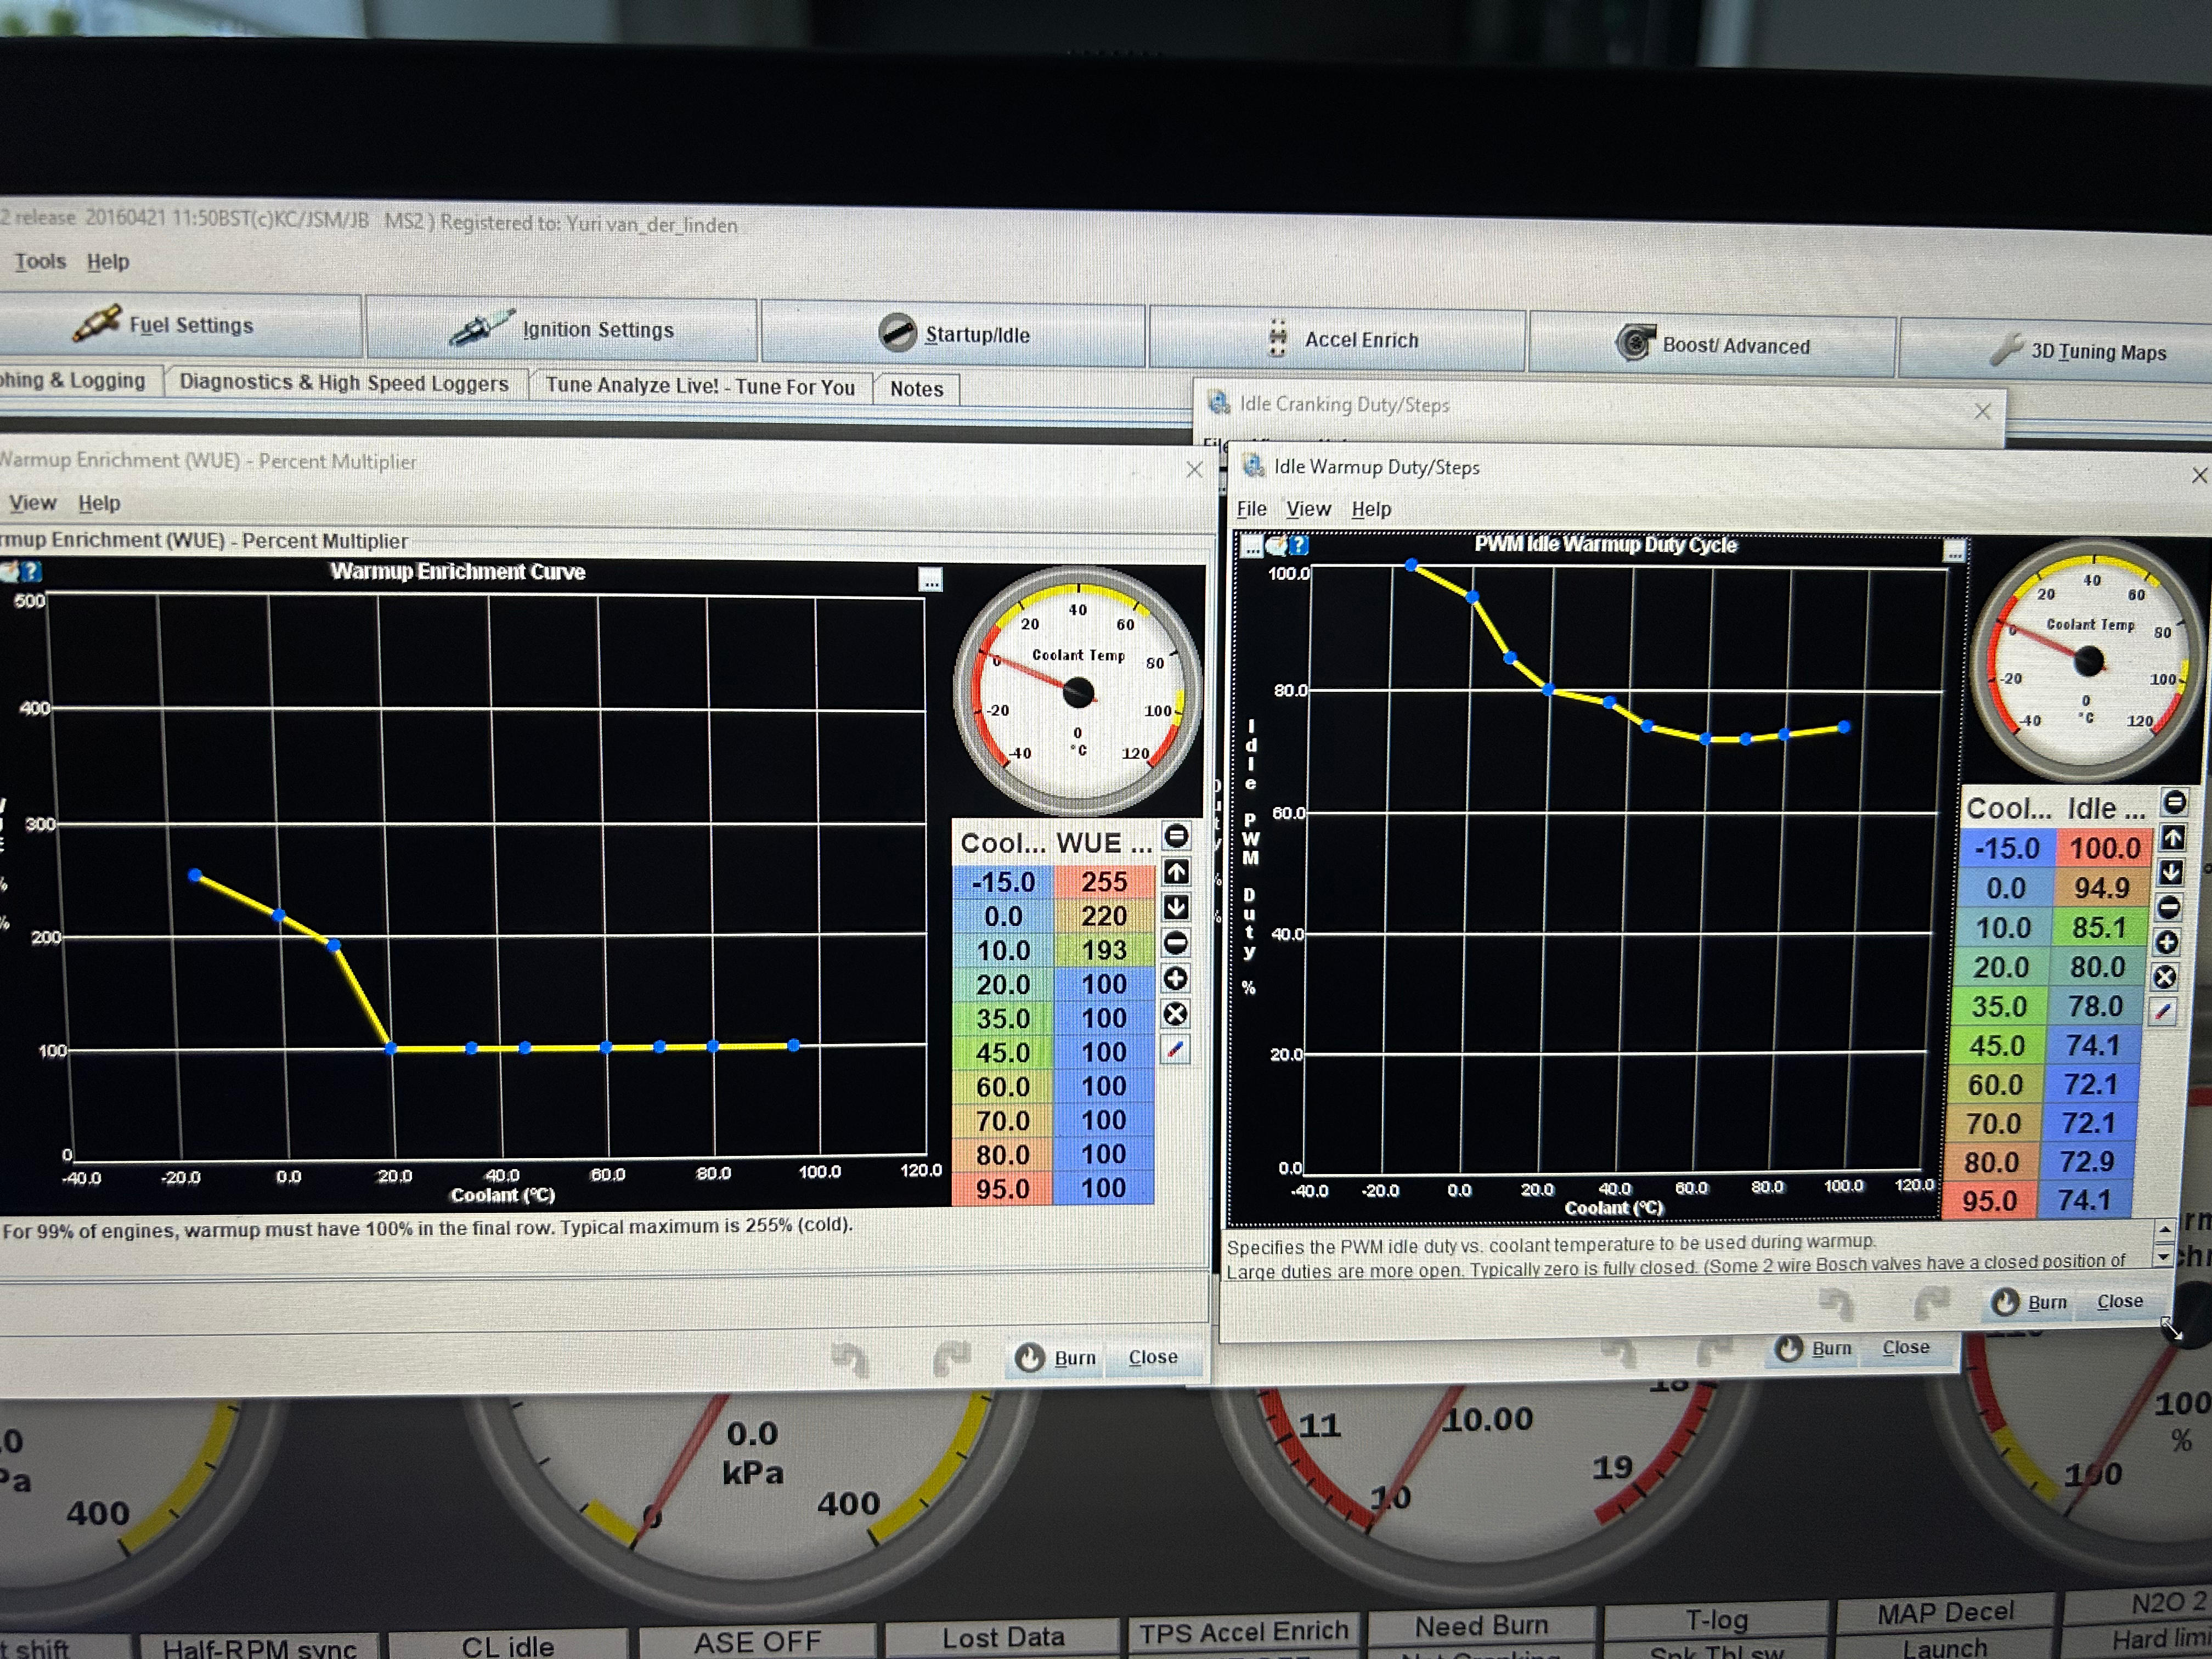Select Idle duty cell with value 72.9
The height and width of the screenshot is (1659, 2212).
pos(2087,1161)
